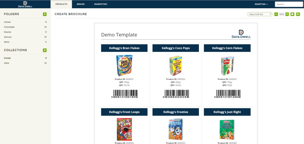Select the Bran Flakes box image

click(x=124, y=65)
